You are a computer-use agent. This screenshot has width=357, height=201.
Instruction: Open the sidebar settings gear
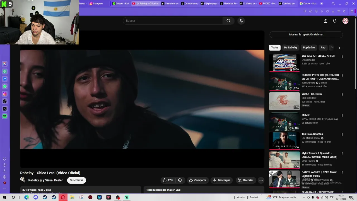tap(4, 177)
